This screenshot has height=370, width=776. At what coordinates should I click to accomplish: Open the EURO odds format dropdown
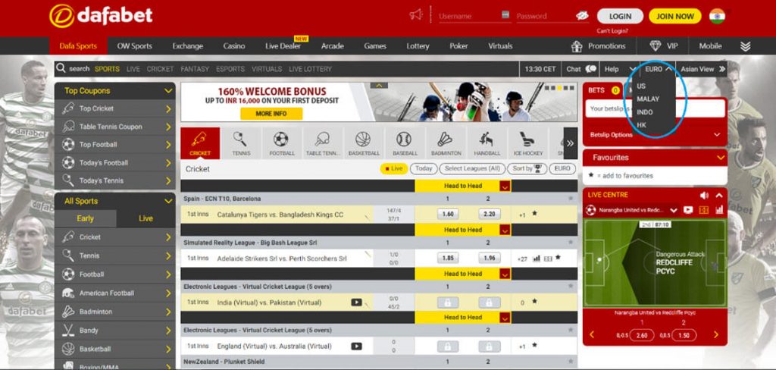click(x=659, y=69)
